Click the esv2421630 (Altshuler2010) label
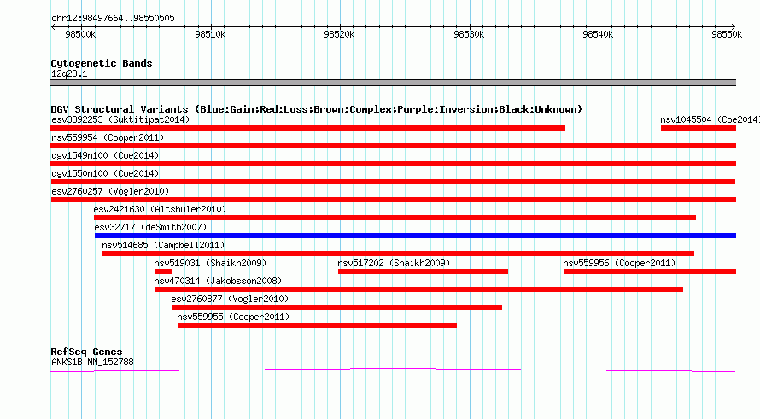 (x=160, y=209)
